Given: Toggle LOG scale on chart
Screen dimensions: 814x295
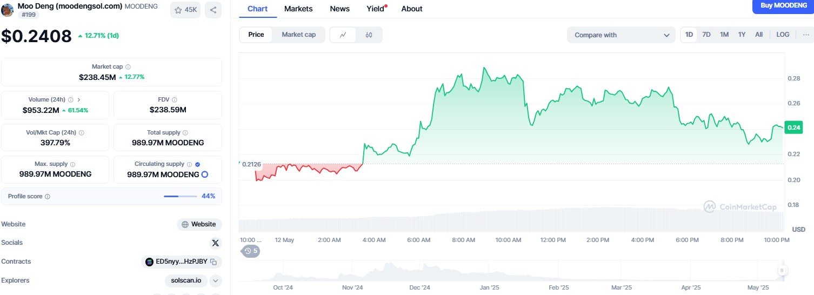Looking at the screenshot, I should coord(783,35).
